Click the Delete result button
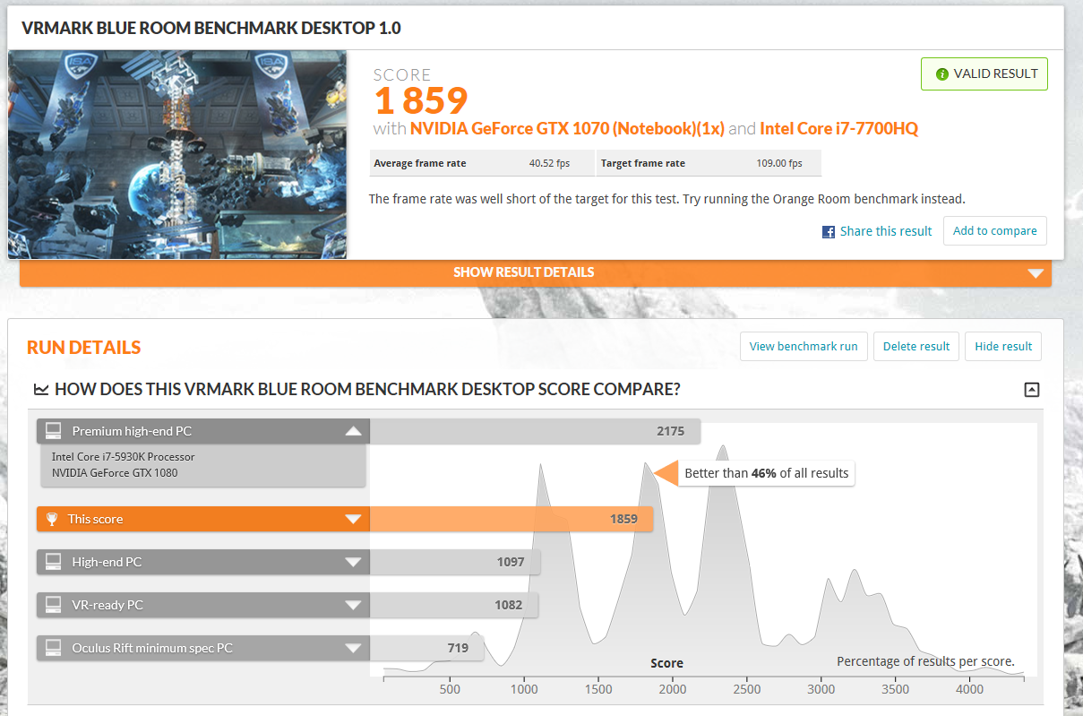The height and width of the screenshot is (716, 1083). 916,347
